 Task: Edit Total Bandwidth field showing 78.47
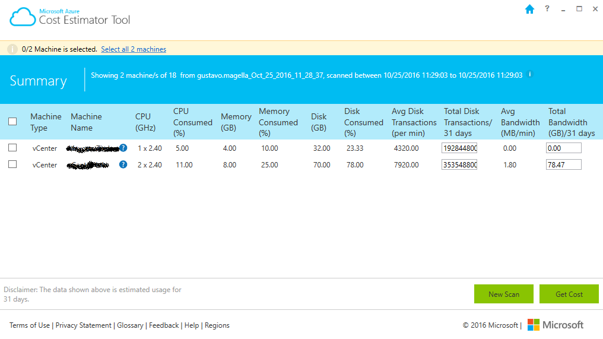coord(564,164)
